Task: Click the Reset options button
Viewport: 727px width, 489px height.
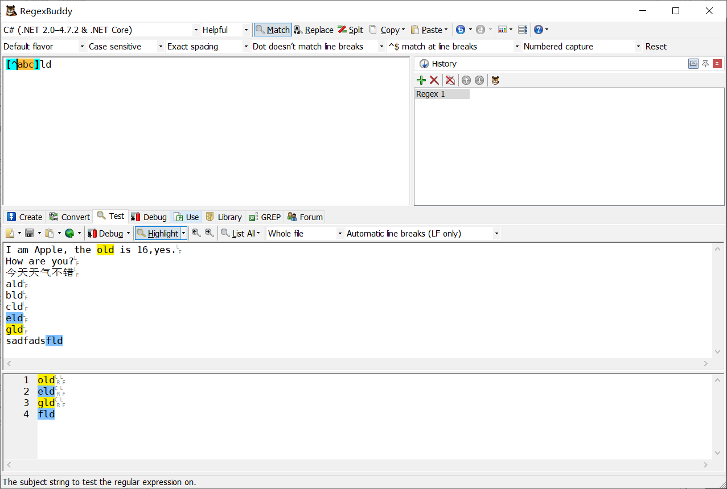Action: point(656,47)
